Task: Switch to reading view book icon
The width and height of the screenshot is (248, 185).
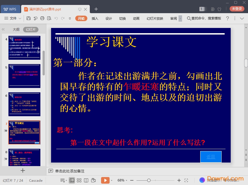Action: coord(86,180)
